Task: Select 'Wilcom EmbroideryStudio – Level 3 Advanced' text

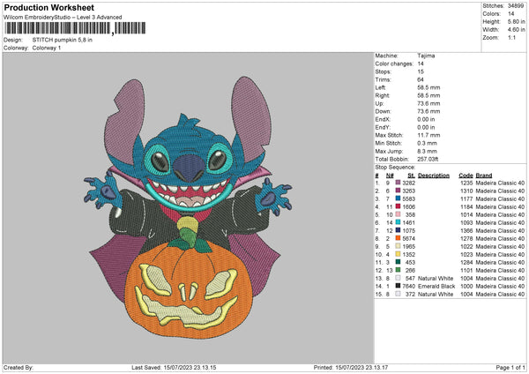Action: 63,18
